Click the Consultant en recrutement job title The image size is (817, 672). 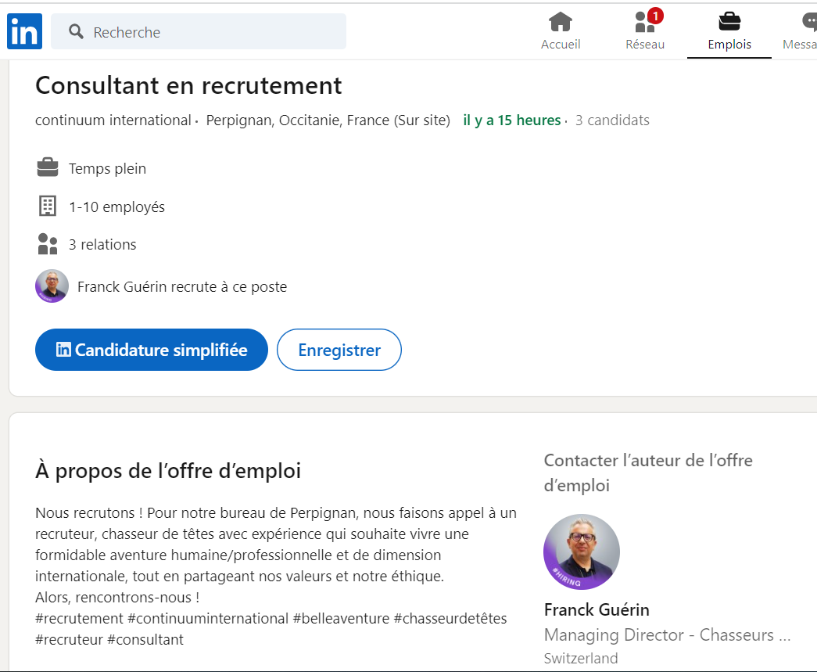click(x=188, y=85)
